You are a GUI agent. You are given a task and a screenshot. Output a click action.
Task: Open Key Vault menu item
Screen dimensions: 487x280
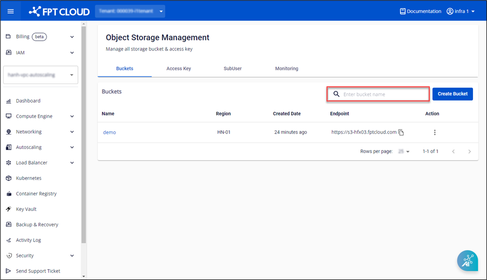[26, 209]
